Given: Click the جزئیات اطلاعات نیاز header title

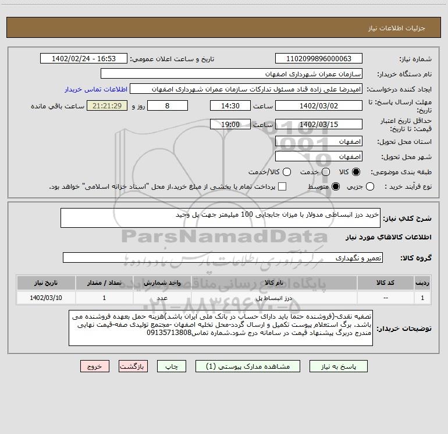Looking at the screenshot, I should [397, 28].
